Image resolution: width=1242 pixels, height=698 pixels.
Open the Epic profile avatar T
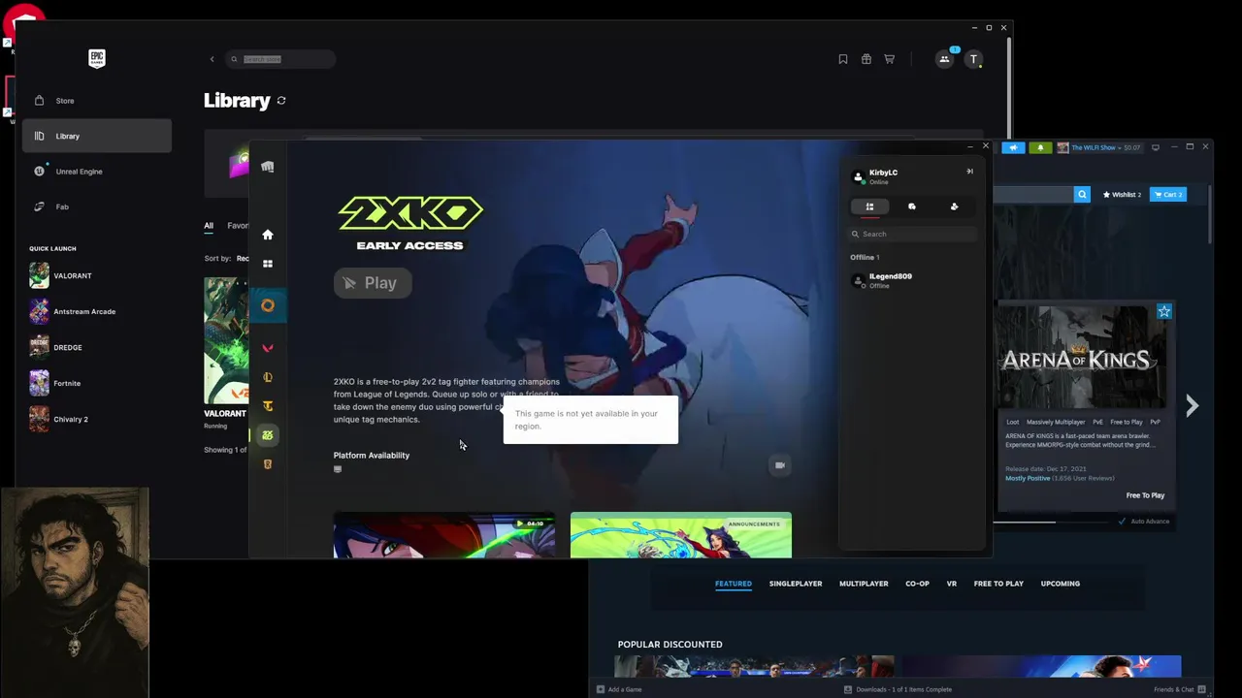pyautogui.click(x=974, y=59)
